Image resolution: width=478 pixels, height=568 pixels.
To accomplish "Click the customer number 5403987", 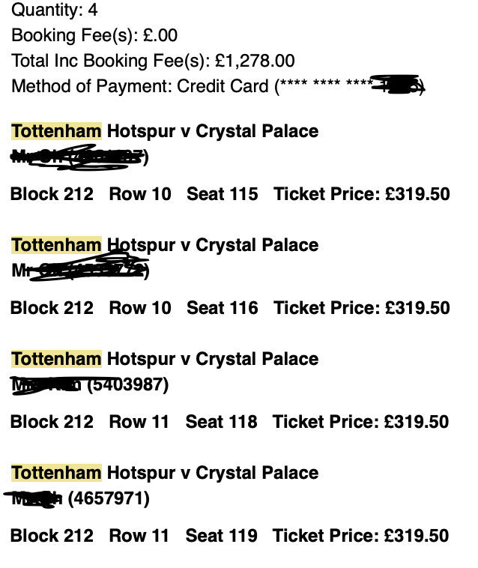I will click(128, 384).
